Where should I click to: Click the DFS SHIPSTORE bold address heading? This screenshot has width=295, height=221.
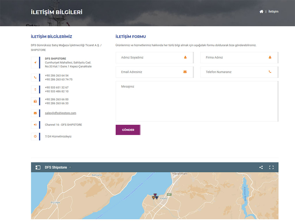[x=56, y=59]
